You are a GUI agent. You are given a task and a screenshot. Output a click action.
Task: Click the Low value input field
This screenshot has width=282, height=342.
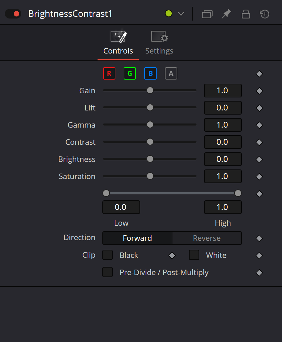pyautogui.click(x=121, y=207)
